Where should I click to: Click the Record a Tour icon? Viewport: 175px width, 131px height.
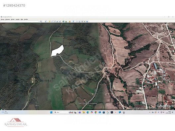pyautogui.click(x=60, y=22)
